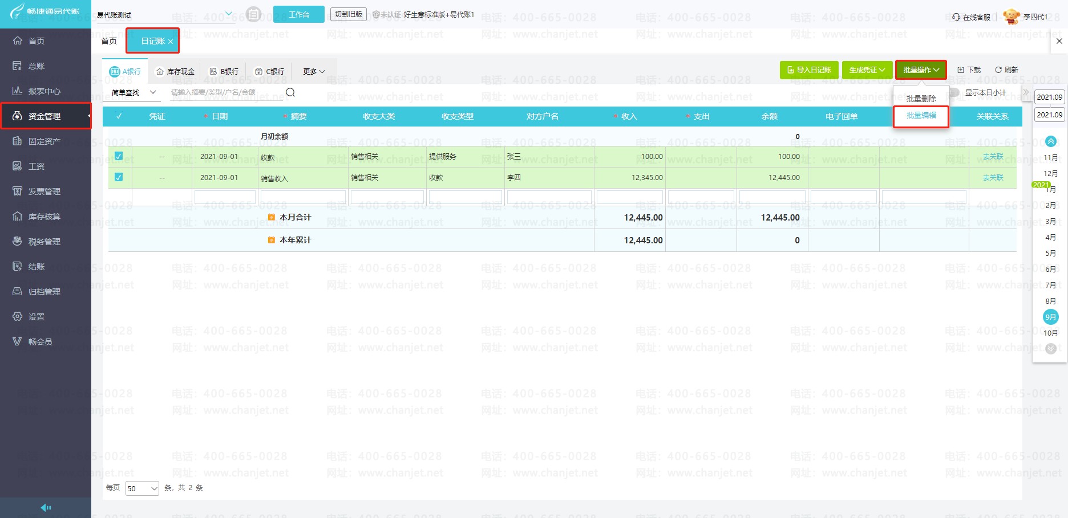Expand the 生成凭证 dropdown
This screenshot has width=1068, height=518.
tap(867, 70)
